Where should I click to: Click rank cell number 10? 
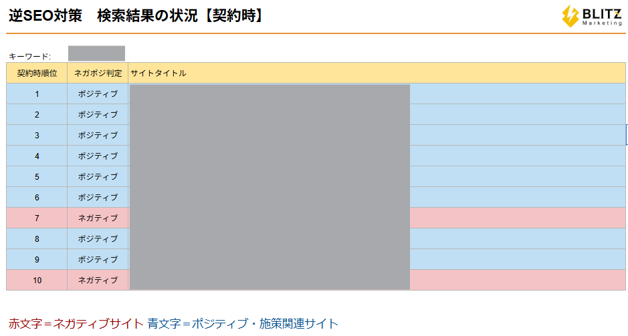click(x=37, y=281)
